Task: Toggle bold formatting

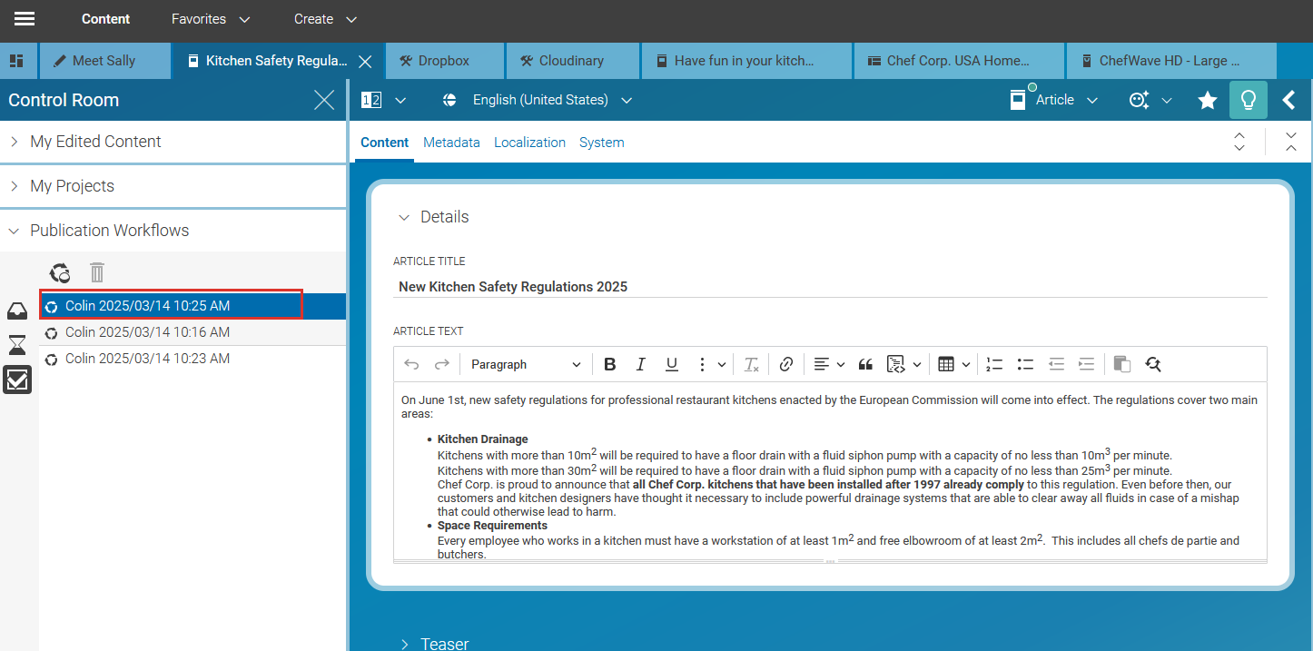Action: click(610, 364)
